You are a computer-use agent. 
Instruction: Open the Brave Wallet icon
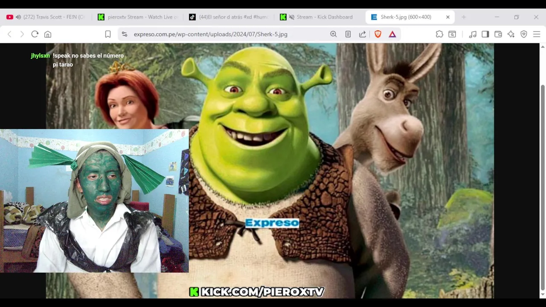click(498, 34)
